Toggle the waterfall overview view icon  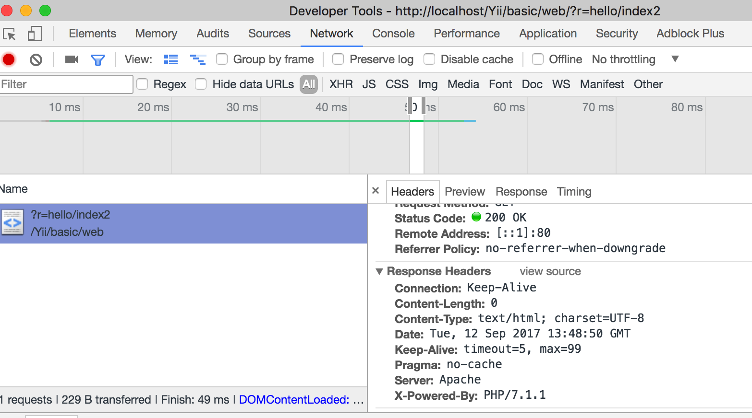198,59
